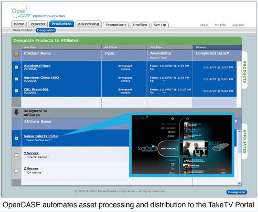The width and height of the screenshot is (258, 212).
Task: Switch to the Set Up tab
Action: click(x=160, y=25)
